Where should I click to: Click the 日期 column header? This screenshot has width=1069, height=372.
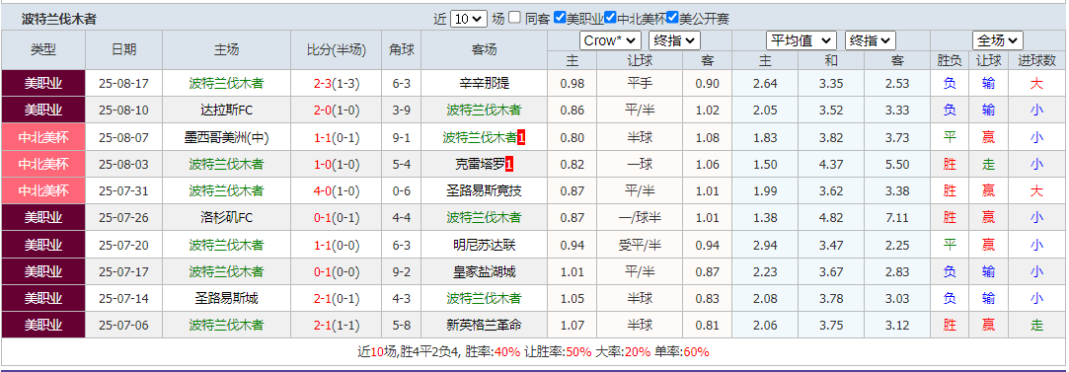124,49
